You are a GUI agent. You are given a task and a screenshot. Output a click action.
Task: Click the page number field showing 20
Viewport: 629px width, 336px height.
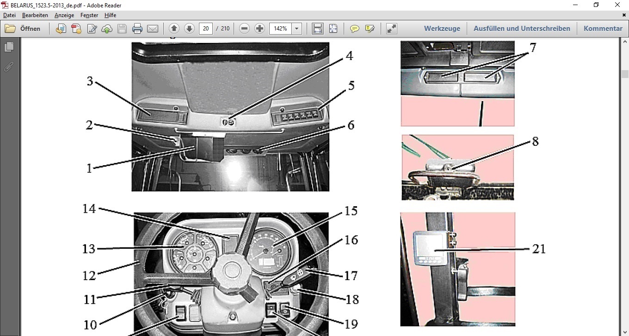(x=205, y=29)
